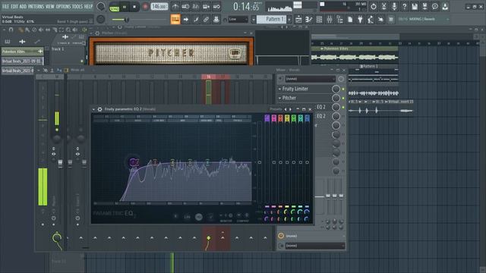Open pattern list with arrow left of Pattern 1
The image size is (486, 273).
click(x=253, y=20)
